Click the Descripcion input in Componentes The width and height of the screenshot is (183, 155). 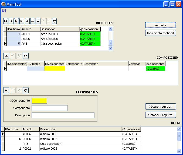click(x=63, y=115)
